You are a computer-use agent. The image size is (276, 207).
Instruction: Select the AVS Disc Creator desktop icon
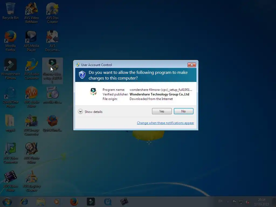(x=53, y=13)
